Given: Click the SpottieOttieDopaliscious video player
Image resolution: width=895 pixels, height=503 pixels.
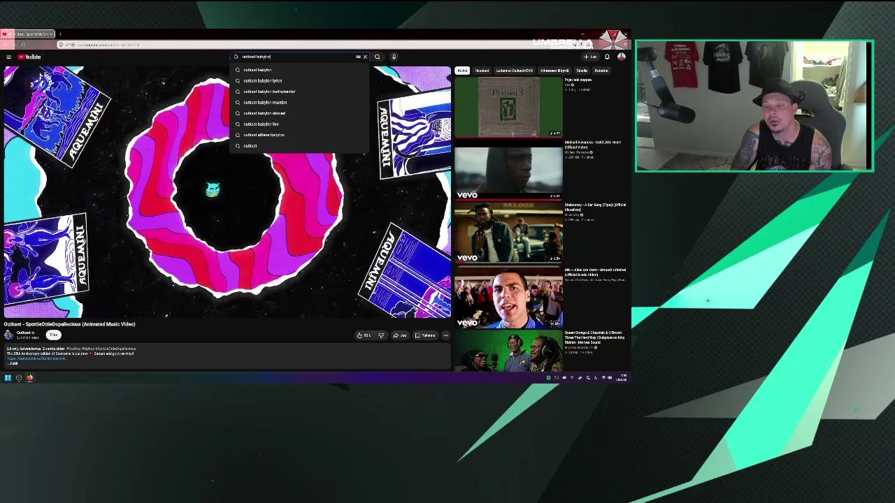Looking at the screenshot, I should coord(227,191).
